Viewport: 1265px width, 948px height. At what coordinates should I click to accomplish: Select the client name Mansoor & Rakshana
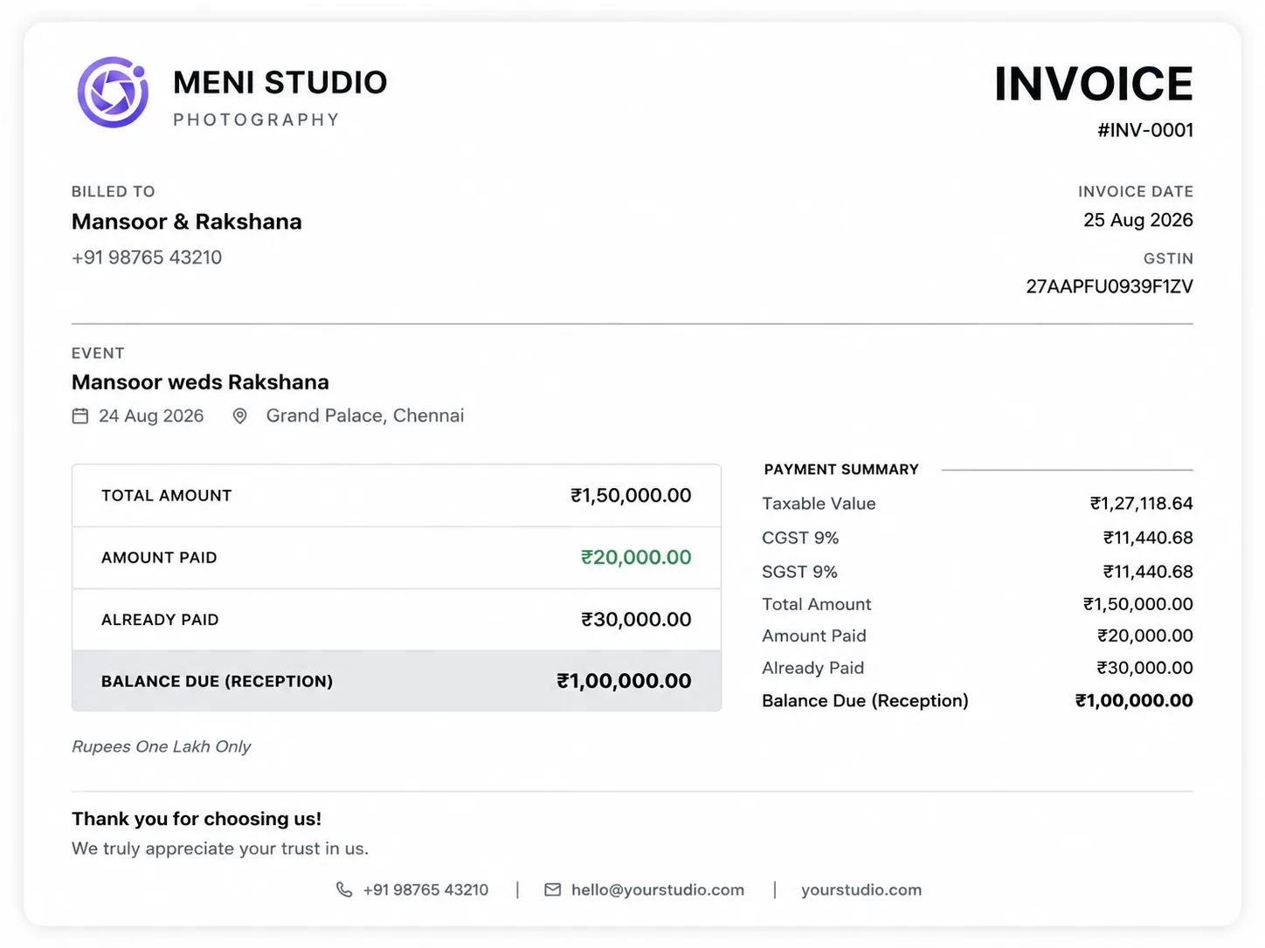(x=187, y=222)
